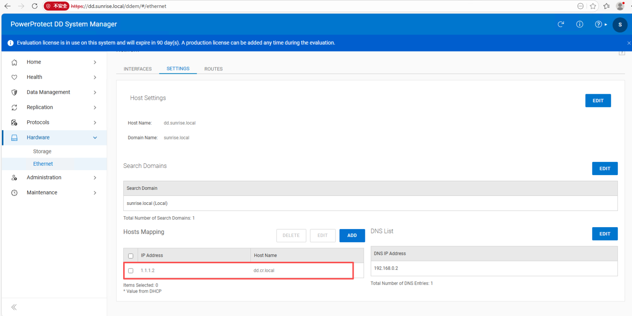Switch to the INTERFACES tab

coord(137,69)
